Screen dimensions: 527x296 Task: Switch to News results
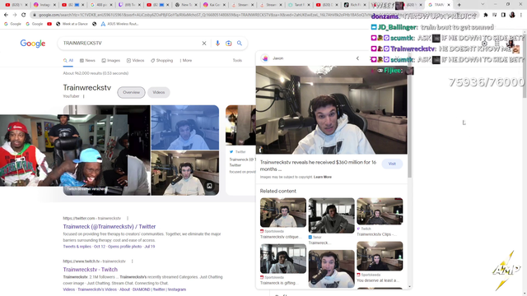click(x=87, y=60)
